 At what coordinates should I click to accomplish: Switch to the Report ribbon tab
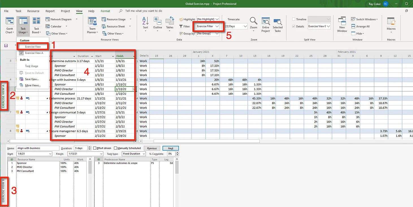pyautogui.click(x=50, y=11)
